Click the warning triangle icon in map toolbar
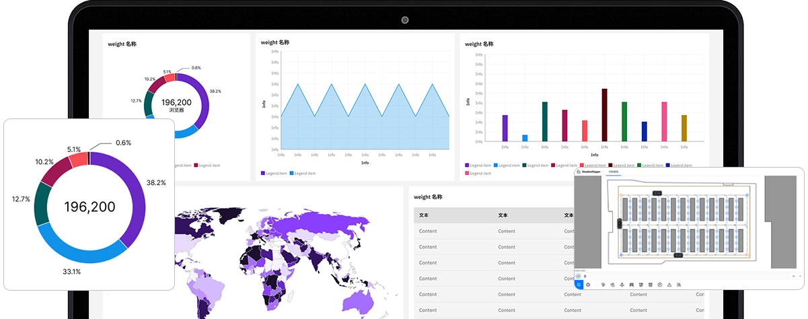The image size is (808, 319). pos(669,285)
